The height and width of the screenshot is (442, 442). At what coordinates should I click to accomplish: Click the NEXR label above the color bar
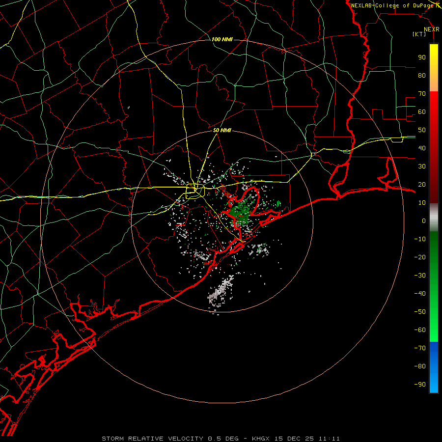click(432, 29)
